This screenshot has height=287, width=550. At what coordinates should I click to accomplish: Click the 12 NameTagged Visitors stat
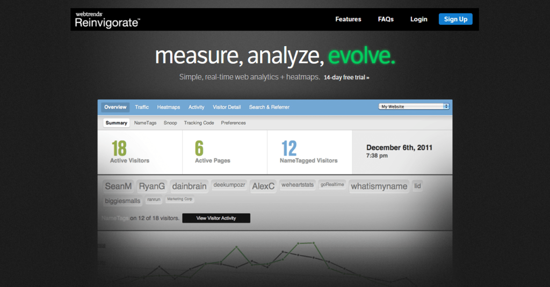(308, 152)
